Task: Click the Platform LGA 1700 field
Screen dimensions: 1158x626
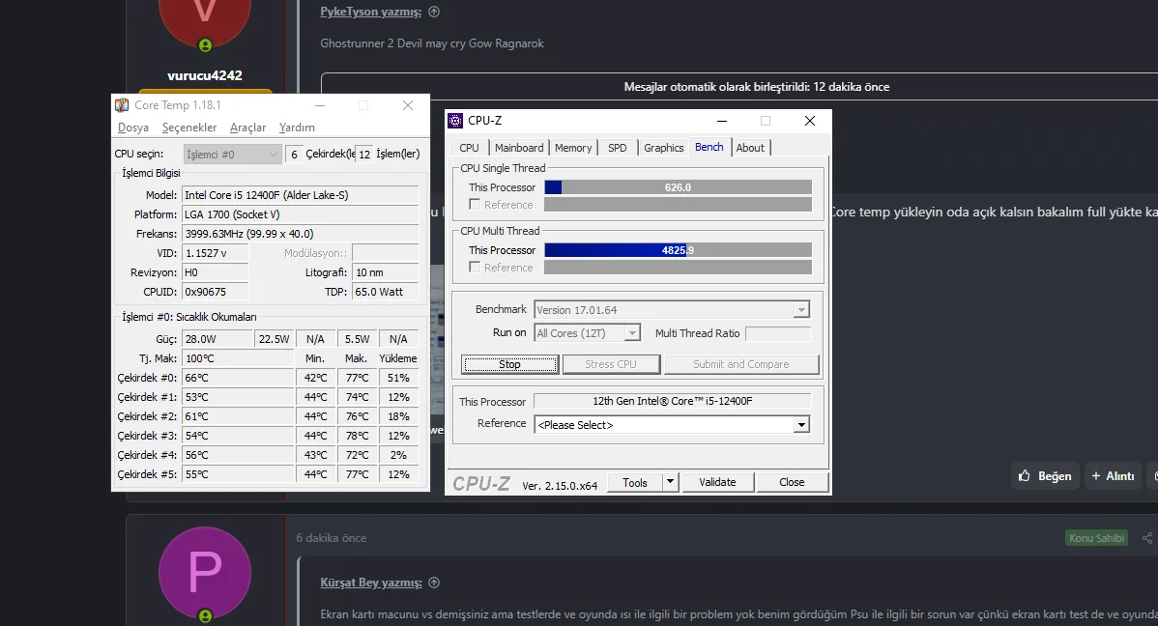Action: point(301,214)
